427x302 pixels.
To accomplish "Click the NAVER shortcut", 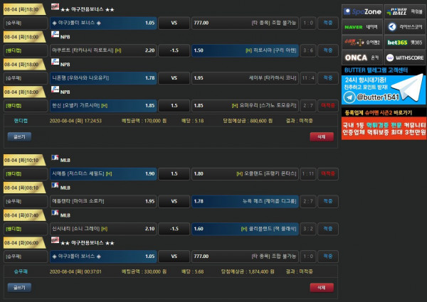I will [362, 27].
